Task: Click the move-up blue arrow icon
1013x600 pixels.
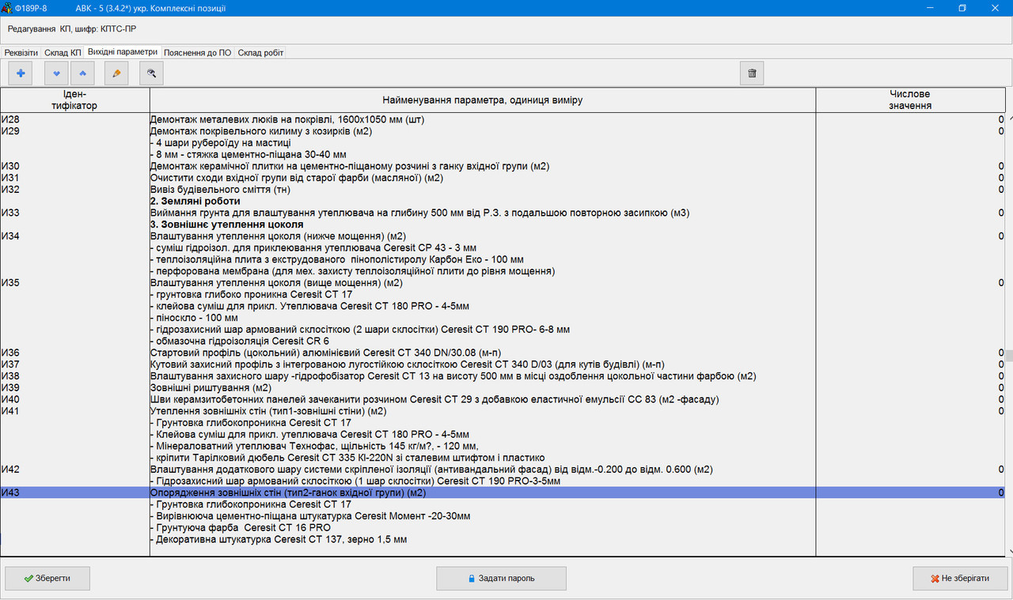Action: click(x=82, y=73)
